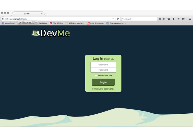Viewport: 193px width, 137px height.
Task: Click the green Login button
Action: (x=103, y=82)
